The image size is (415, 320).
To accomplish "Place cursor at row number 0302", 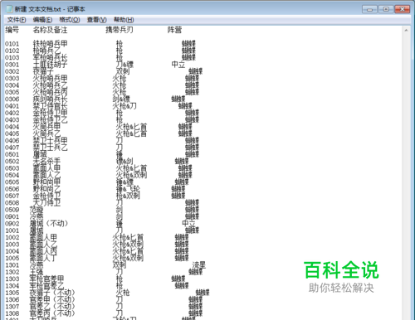I will (x=12, y=71).
